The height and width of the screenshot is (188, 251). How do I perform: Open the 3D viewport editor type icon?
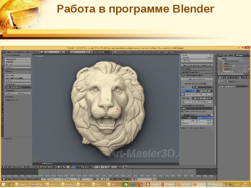4,167
